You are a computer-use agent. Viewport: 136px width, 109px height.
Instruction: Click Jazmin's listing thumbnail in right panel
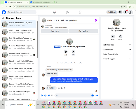click(x=117, y=22)
